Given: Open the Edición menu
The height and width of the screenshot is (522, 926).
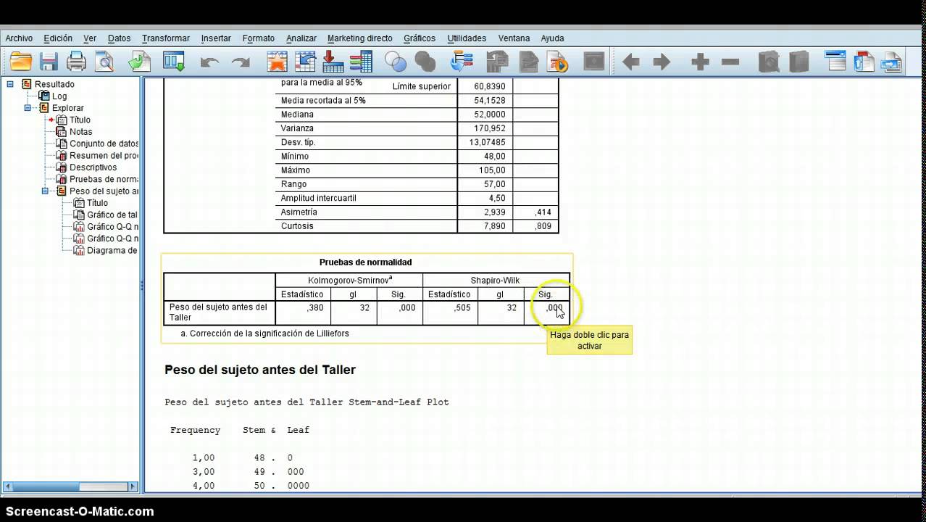Looking at the screenshot, I should (58, 38).
